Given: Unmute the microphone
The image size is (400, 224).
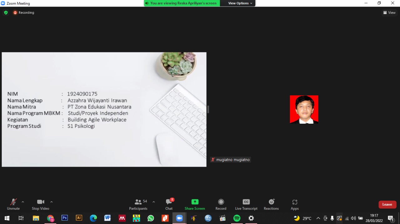Looking at the screenshot, I should tap(13, 204).
